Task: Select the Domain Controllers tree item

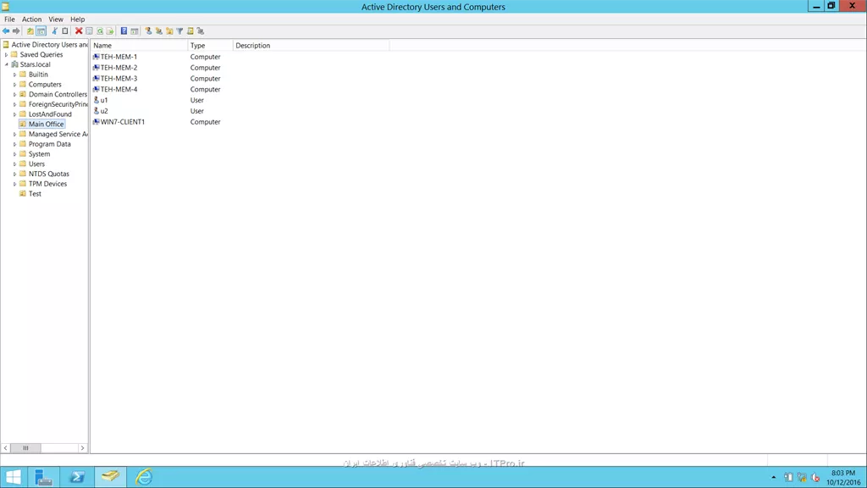Action: [58, 95]
